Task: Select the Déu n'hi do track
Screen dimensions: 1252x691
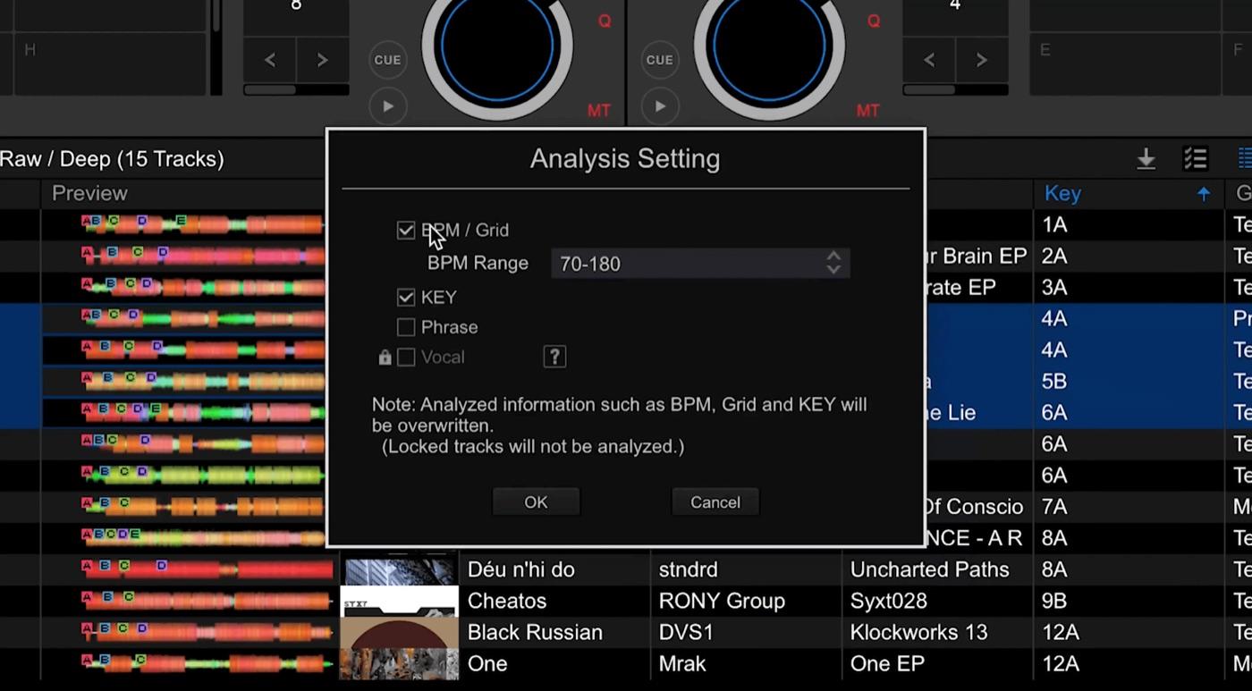Action: (520, 569)
